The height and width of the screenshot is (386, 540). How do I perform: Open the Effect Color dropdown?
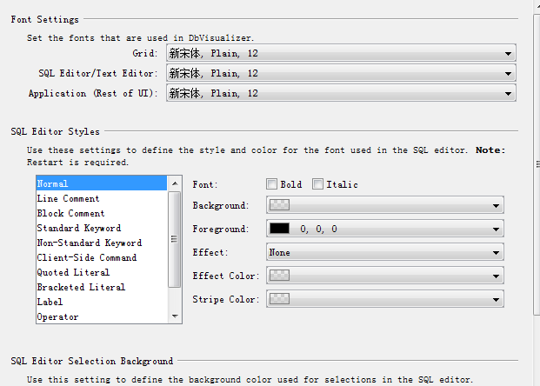[x=385, y=276]
